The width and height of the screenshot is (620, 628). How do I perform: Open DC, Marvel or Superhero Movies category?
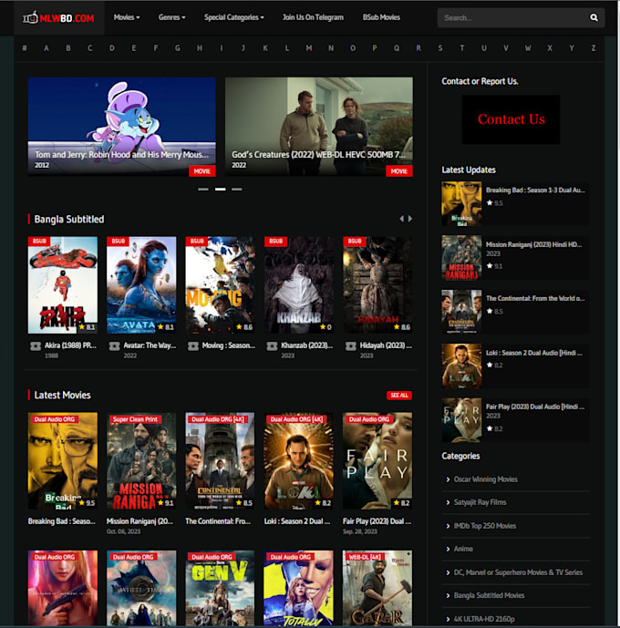tap(518, 572)
